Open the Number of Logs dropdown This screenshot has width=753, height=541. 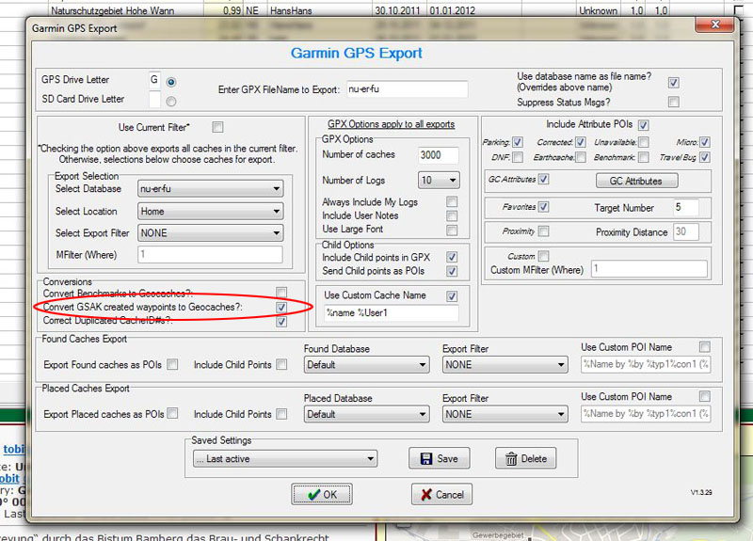[x=439, y=181]
